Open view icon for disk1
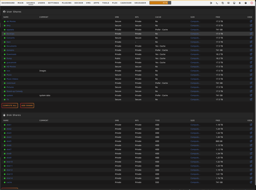This screenshot has height=190, width=256. coord(251,125)
